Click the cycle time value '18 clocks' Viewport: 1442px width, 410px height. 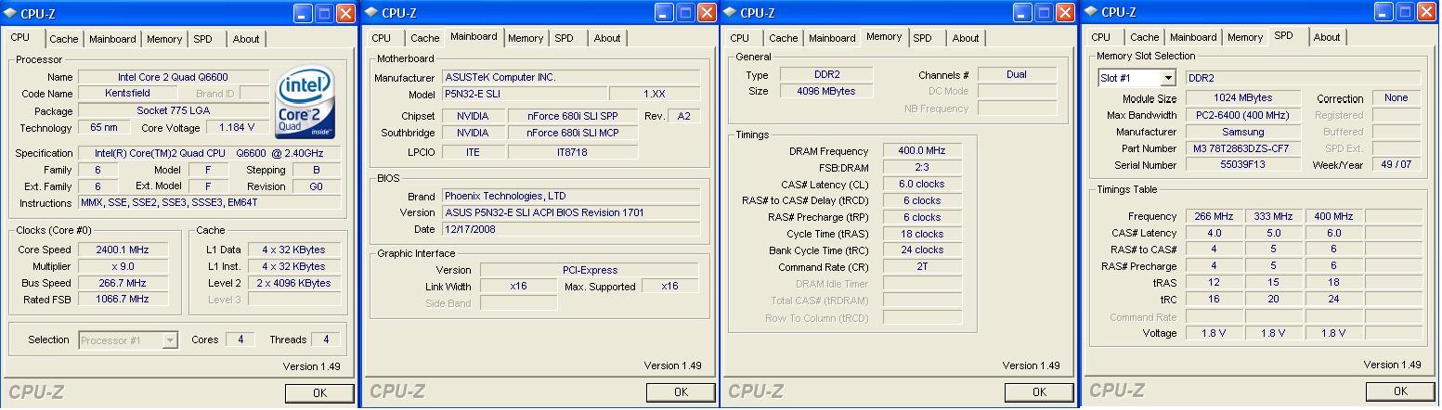922,234
